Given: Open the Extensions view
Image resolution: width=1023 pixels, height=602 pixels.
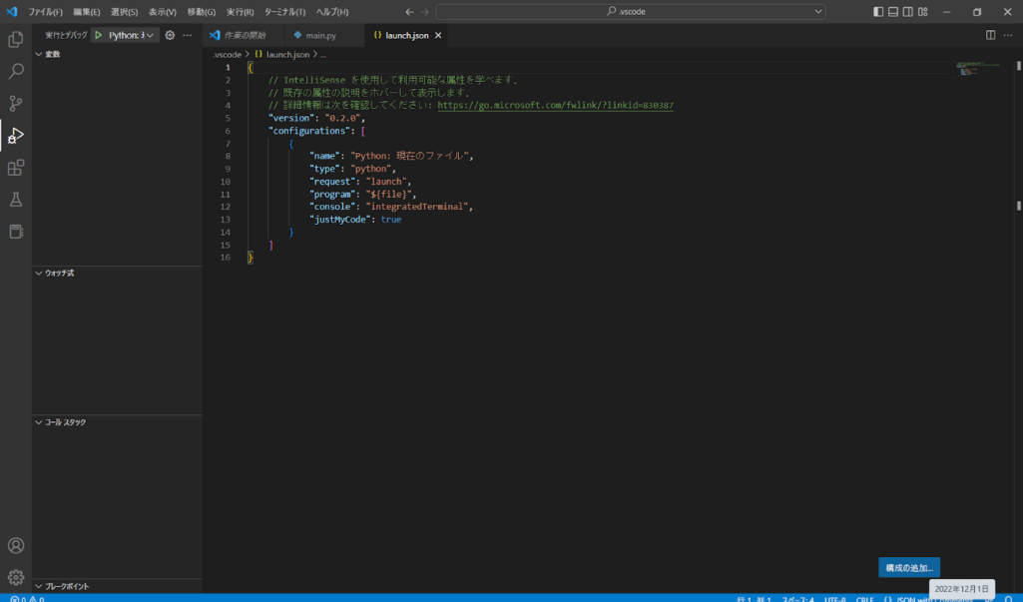Looking at the screenshot, I should coord(16,168).
